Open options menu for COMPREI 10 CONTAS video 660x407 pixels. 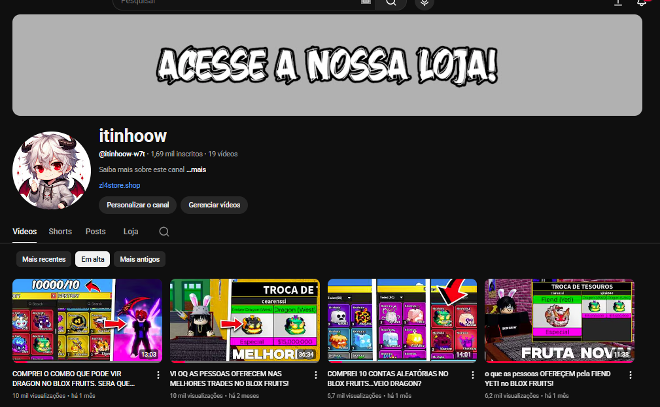coord(473,374)
